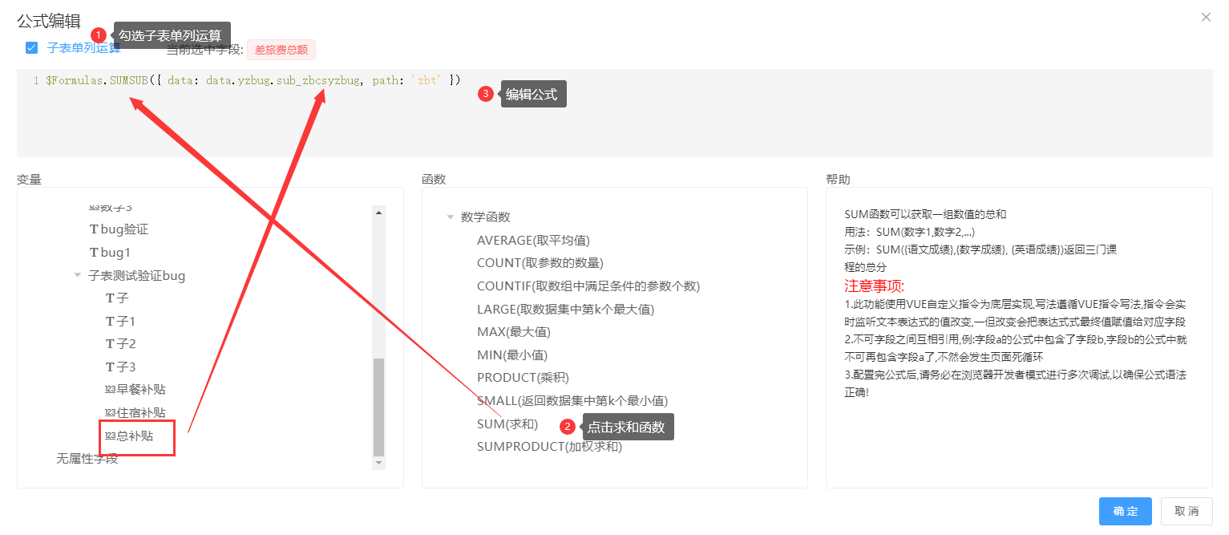This screenshot has height=535, width=1229.
Task: Choose the MIN(最小值) function
Action: tap(512, 355)
